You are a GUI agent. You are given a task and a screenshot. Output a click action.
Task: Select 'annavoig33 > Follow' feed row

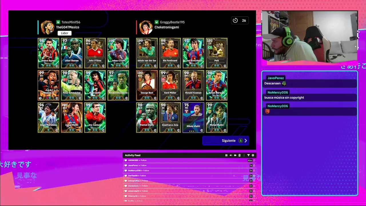[190, 191]
